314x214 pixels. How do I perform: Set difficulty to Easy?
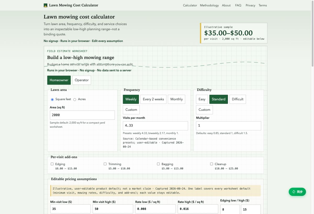point(202,99)
